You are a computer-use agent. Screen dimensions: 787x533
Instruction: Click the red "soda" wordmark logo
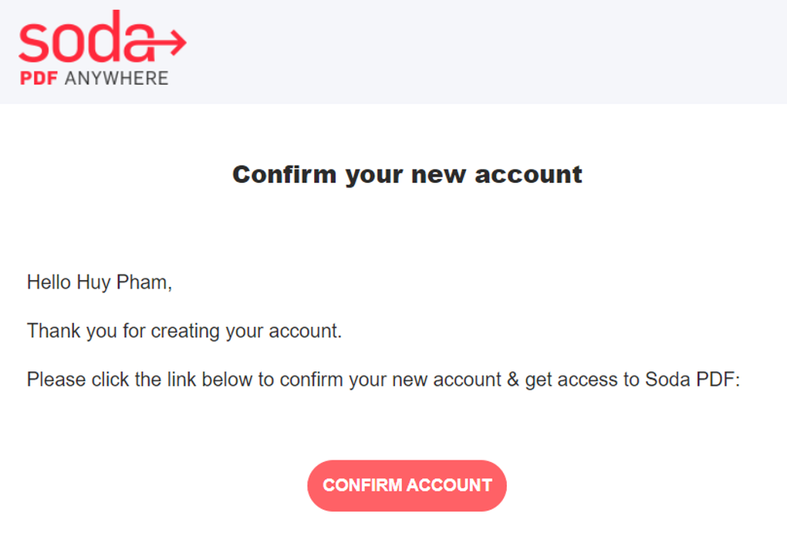(86, 36)
